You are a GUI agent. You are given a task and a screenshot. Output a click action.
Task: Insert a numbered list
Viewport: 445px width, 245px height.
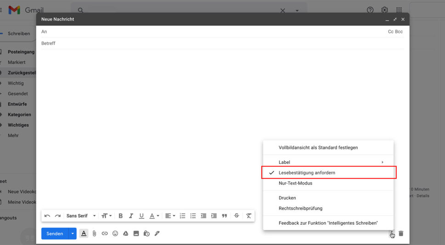click(x=182, y=216)
